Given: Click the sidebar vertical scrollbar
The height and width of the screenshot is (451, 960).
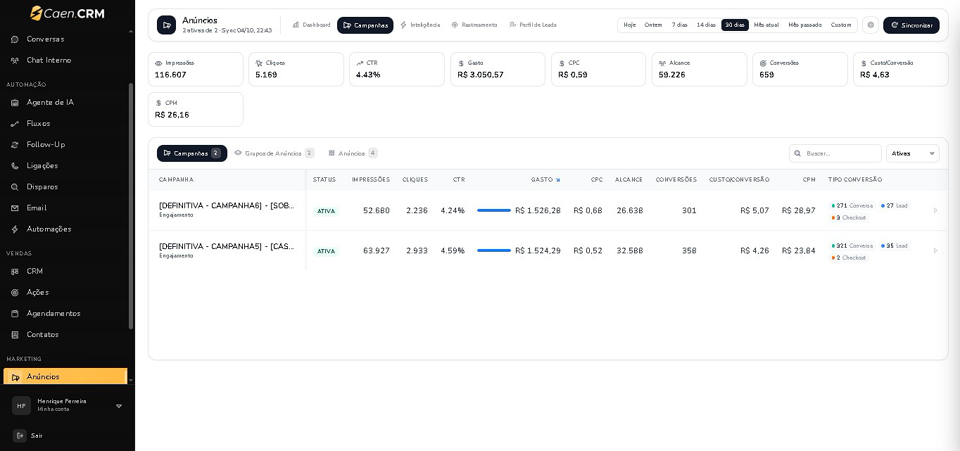Looking at the screenshot, I should 131,206.
